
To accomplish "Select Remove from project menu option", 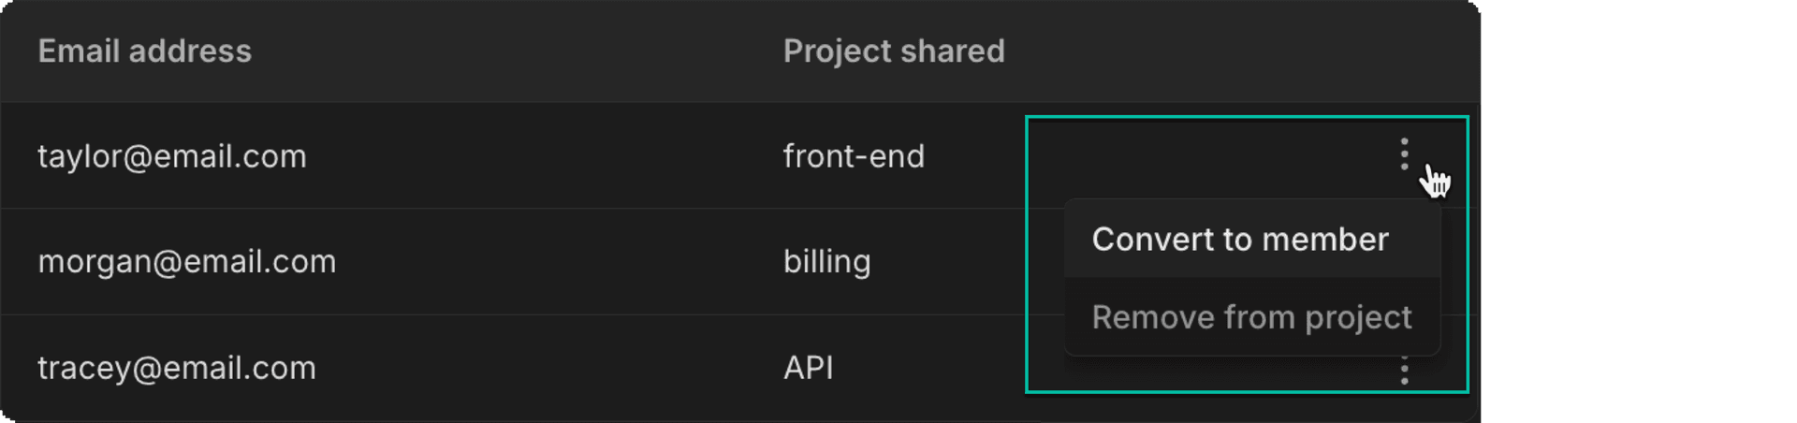I will pyautogui.click(x=1250, y=317).
